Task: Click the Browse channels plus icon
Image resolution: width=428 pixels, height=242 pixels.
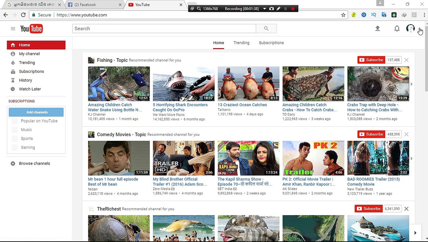Action: [13, 163]
